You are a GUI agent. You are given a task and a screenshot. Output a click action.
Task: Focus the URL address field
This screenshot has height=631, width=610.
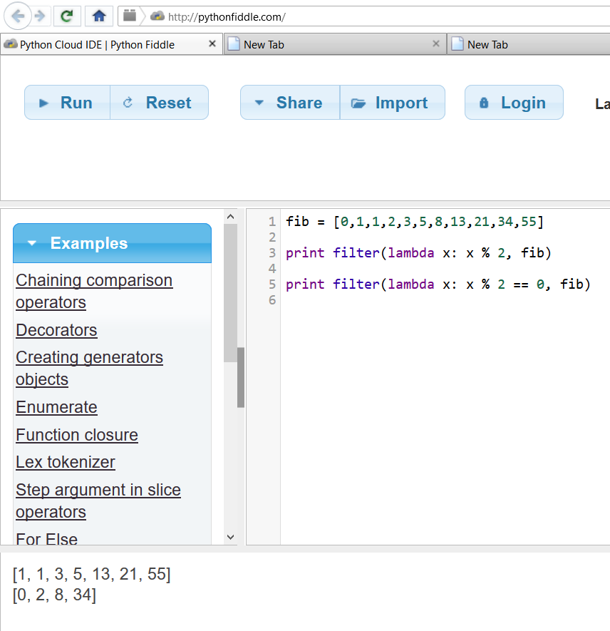pyautogui.click(x=386, y=17)
